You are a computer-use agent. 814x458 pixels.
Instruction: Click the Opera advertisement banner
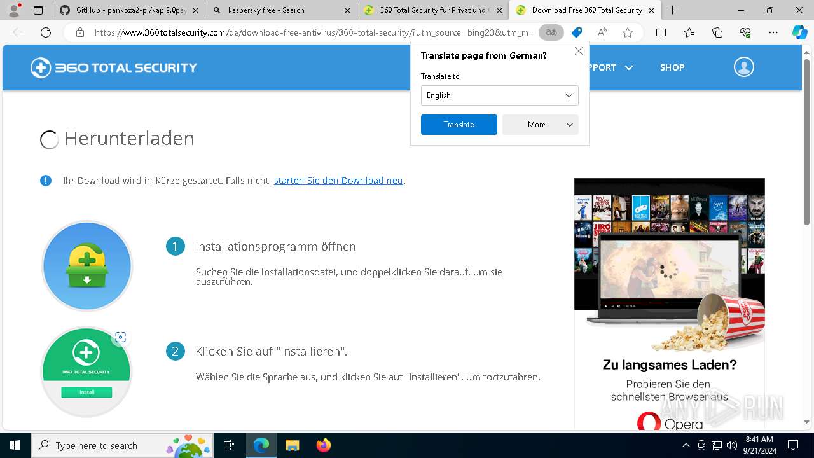point(670,304)
